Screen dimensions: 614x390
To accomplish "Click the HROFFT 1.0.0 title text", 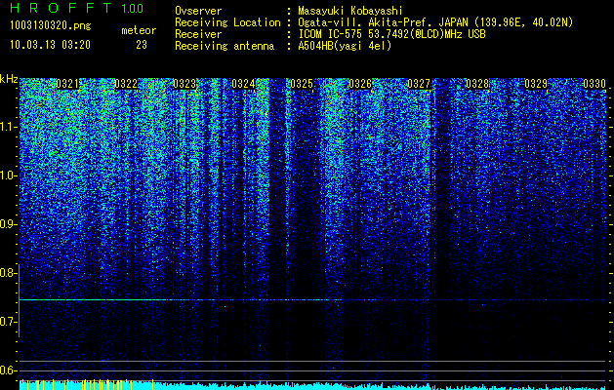I will [77, 8].
